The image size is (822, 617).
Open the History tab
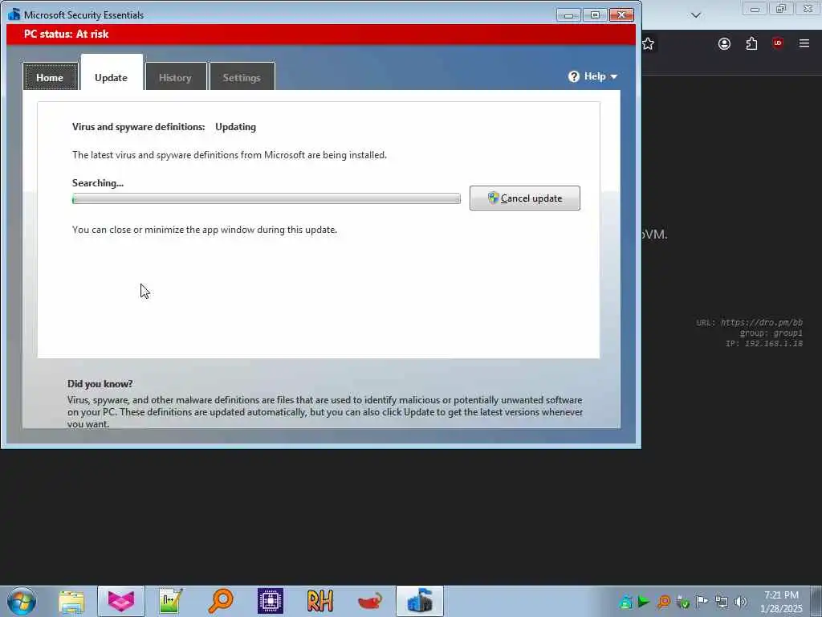click(x=175, y=77)
